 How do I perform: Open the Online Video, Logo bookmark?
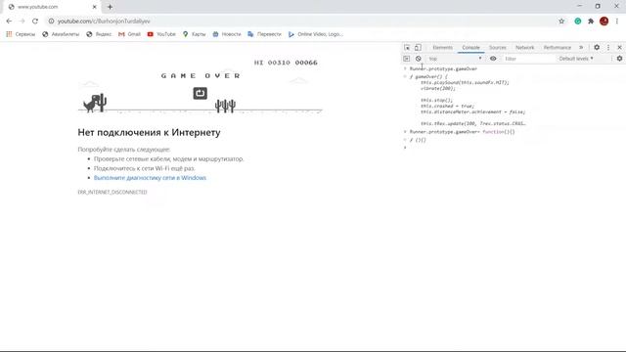pyautogui.click(x=315, y=34)
